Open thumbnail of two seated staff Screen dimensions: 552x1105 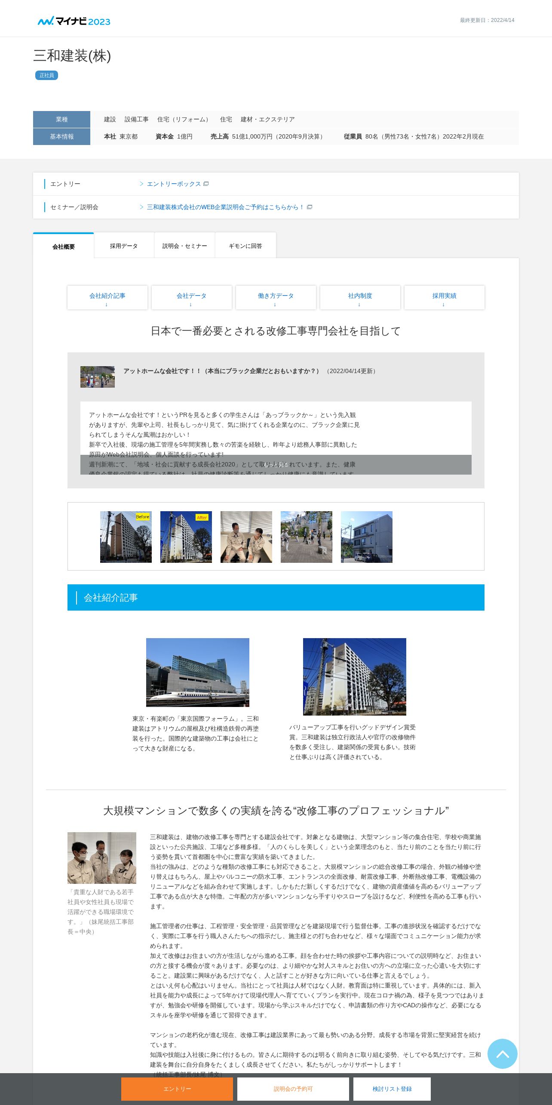click(246, 537)
